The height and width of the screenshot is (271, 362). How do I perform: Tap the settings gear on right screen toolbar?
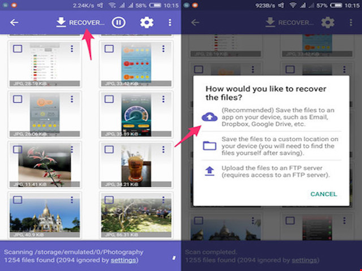pyautogui.click(x=329, y=23)
